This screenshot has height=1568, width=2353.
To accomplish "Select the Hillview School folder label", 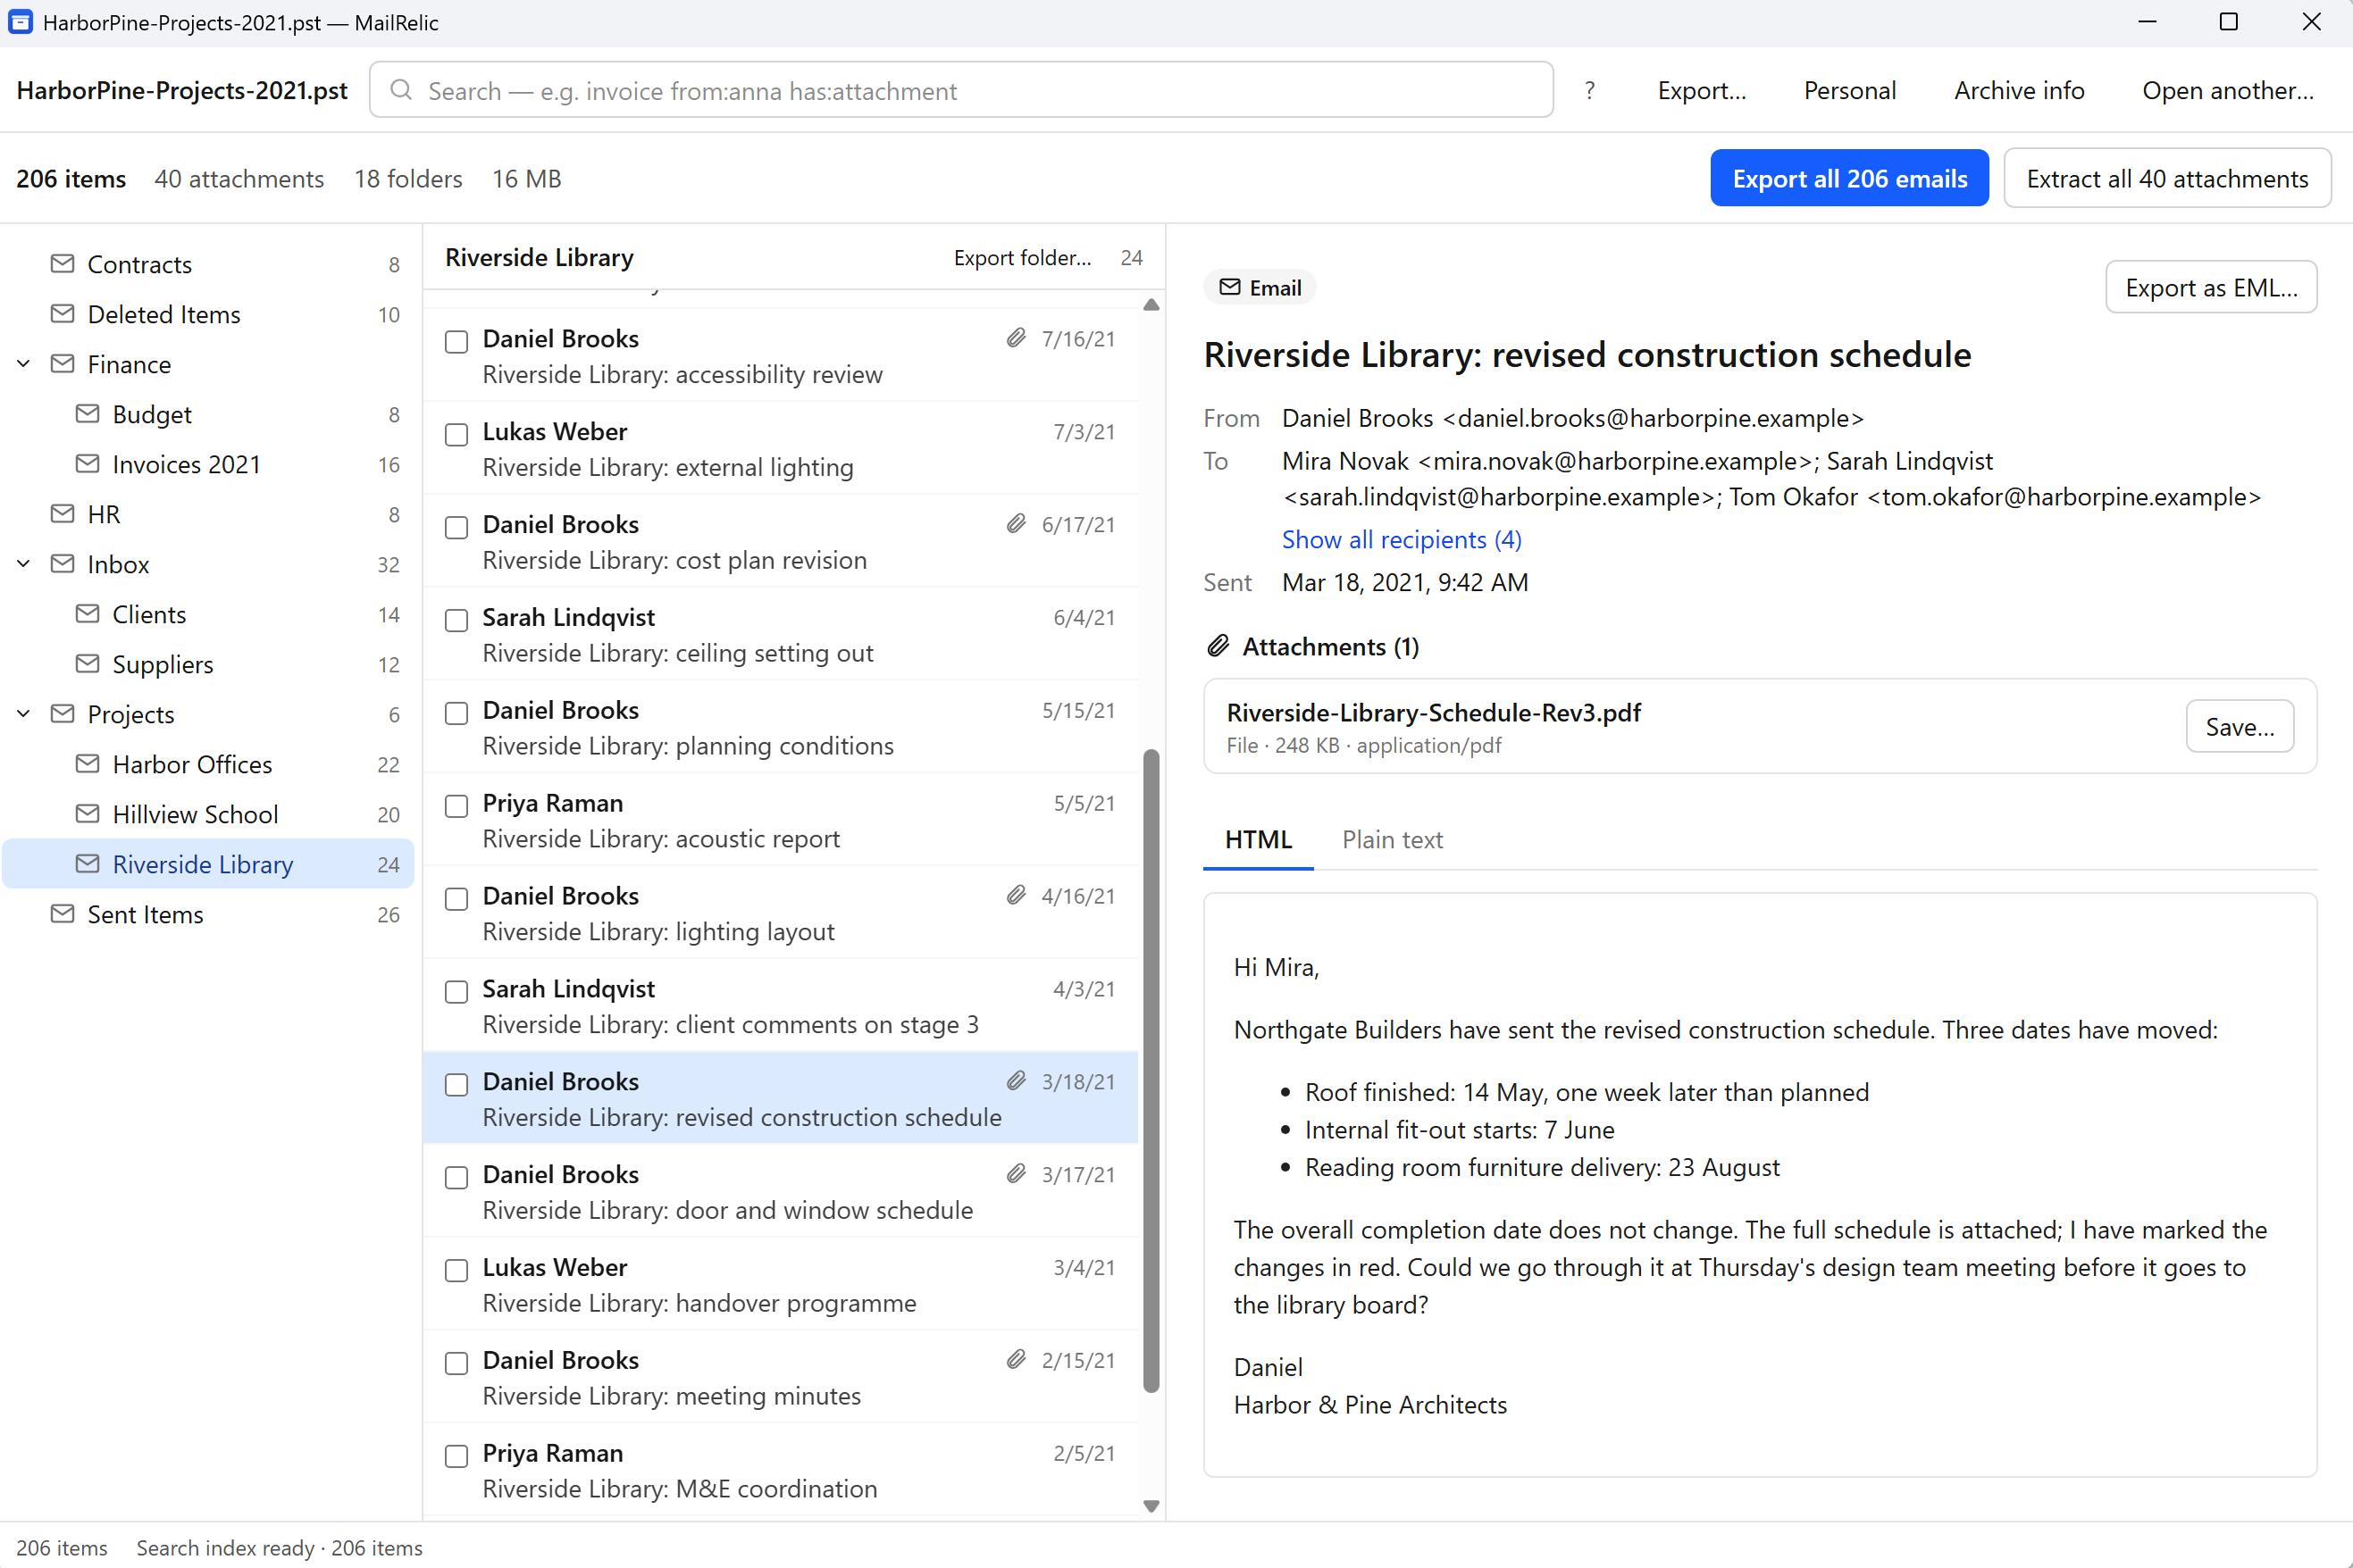I will coord(195,814).
